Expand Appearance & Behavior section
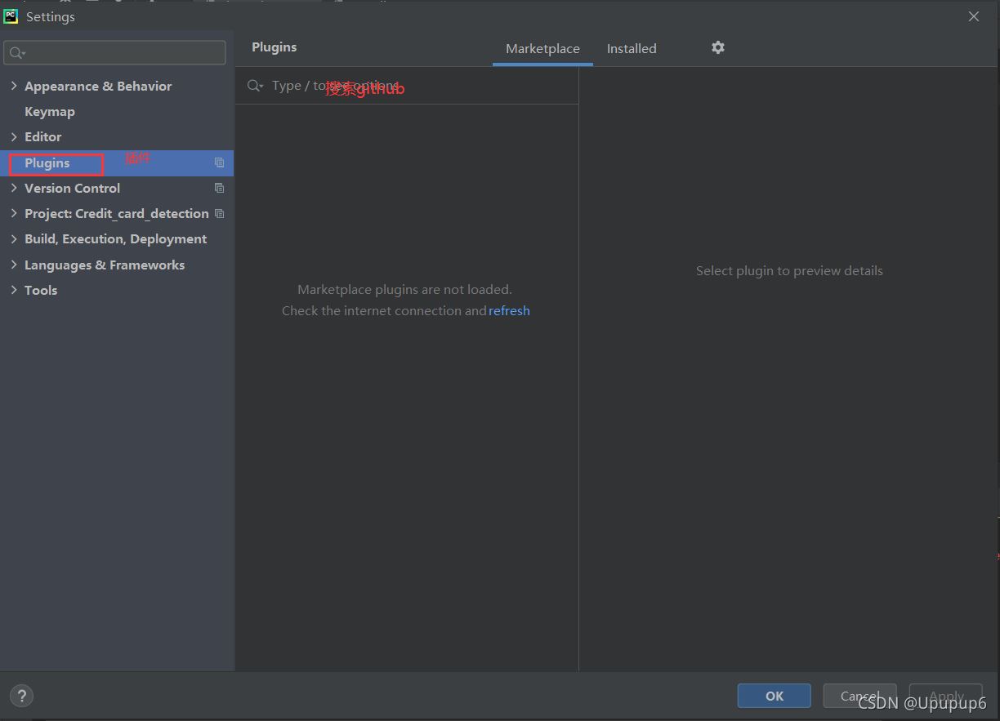Image resolution: width=1000 pixels, height=721 pixels. (x=14, y=86)
